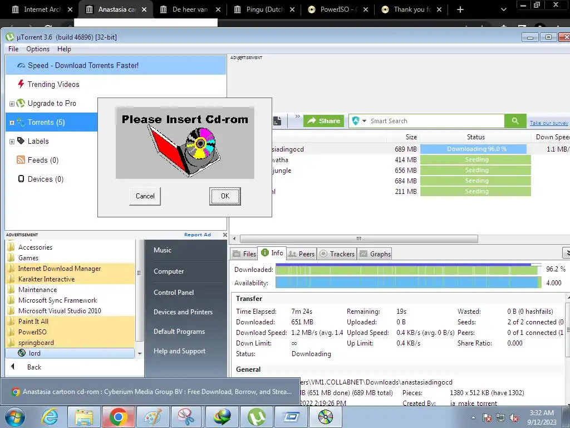This screenshot has height=428, width=570.
Task: Expand the Upgrade to Pro tree node
Action: tap(12, 104)
